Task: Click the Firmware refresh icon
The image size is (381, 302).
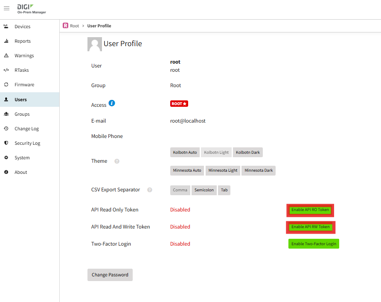Action: [x=6, y=85]
